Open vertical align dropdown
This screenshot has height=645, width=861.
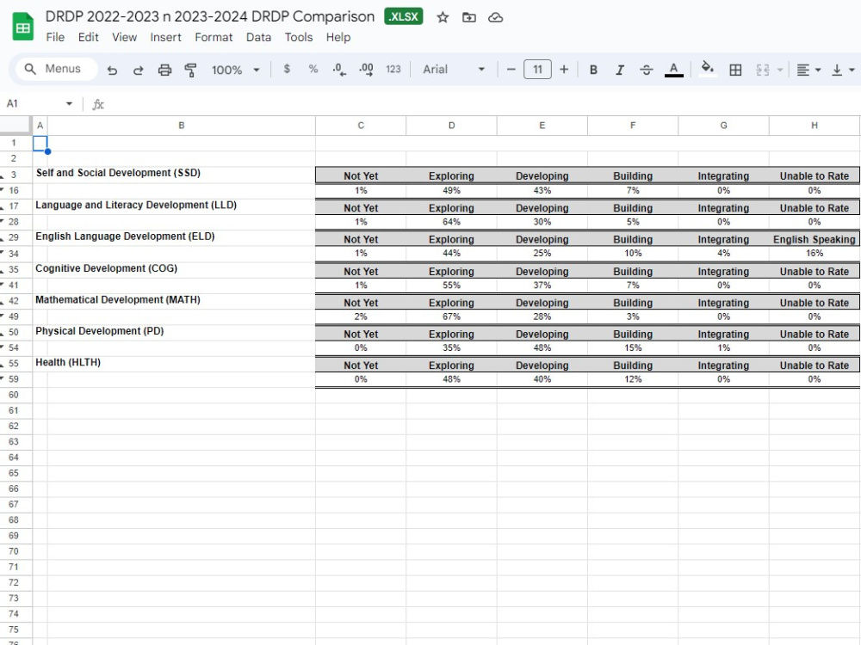(x=844, y=70)
